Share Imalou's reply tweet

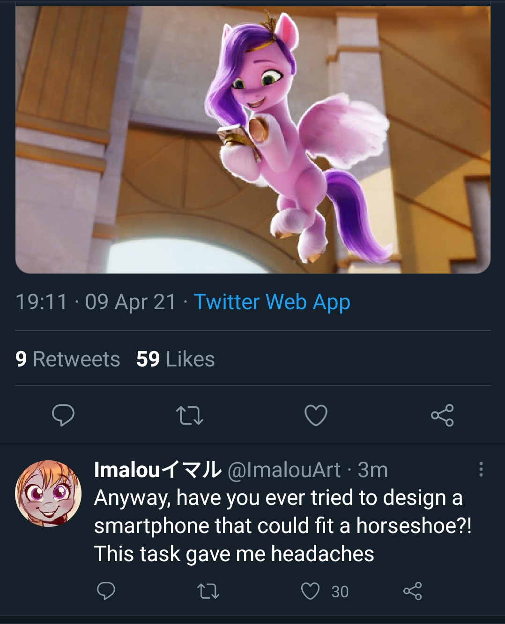click(x=412, y=591)
